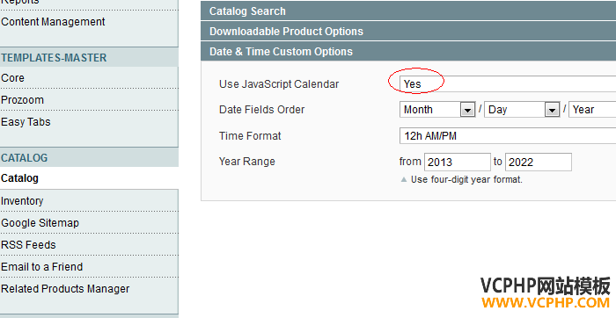Open the Year date field dropdown
This screenshot has height=318, width=616.
pos(592,110)
